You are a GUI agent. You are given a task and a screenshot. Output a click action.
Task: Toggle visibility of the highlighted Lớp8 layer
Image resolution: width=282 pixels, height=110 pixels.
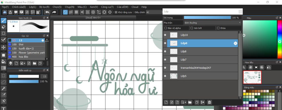click(x=165, y=43)
